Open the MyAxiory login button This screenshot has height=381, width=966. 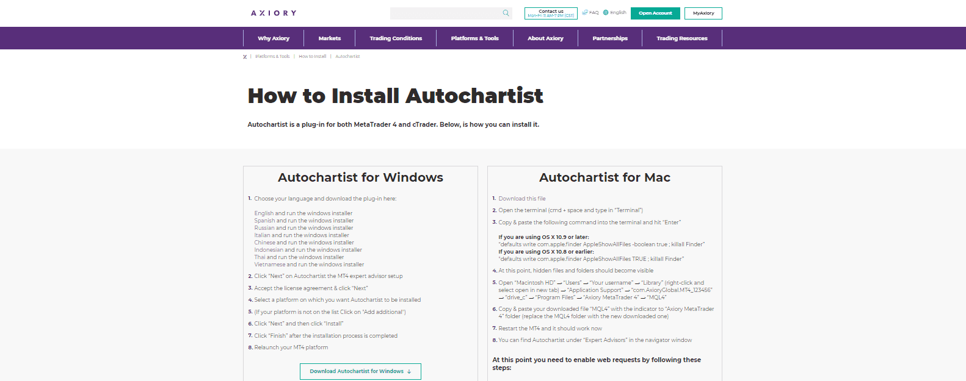pos(703,13)
